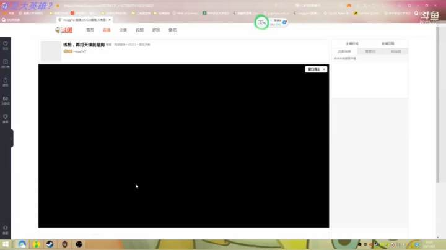Open 分类 in Douyu navigation
This screenshot has width=446, height=250.
[123, 30]
